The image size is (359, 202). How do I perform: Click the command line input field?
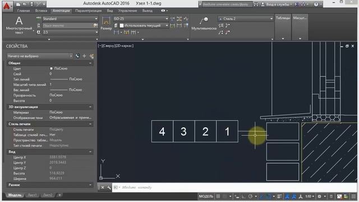(x=234, y=187)
